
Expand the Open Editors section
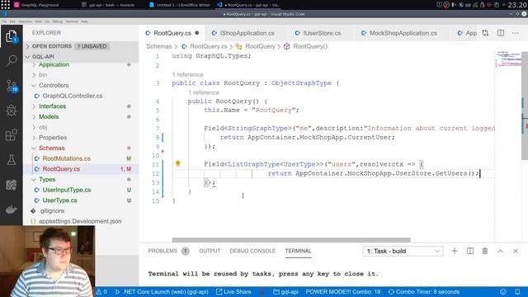[81, 46]
